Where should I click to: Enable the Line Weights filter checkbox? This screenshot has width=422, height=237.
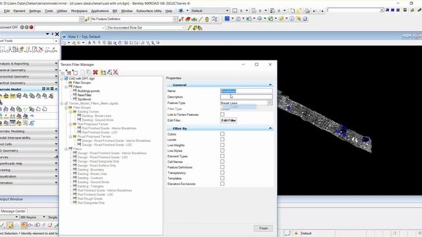coord(222,145)
